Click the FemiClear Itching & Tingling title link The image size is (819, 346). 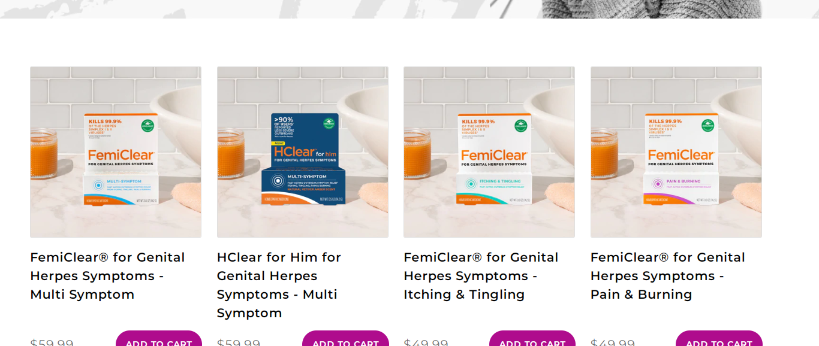pyautogui.click(x=481, y=276)
